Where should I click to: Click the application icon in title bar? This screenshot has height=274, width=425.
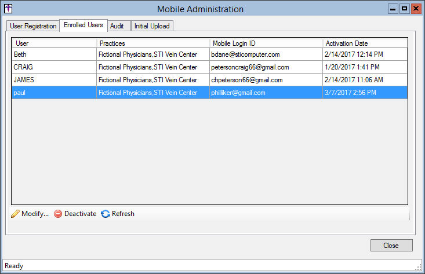(x=9, y=9)
